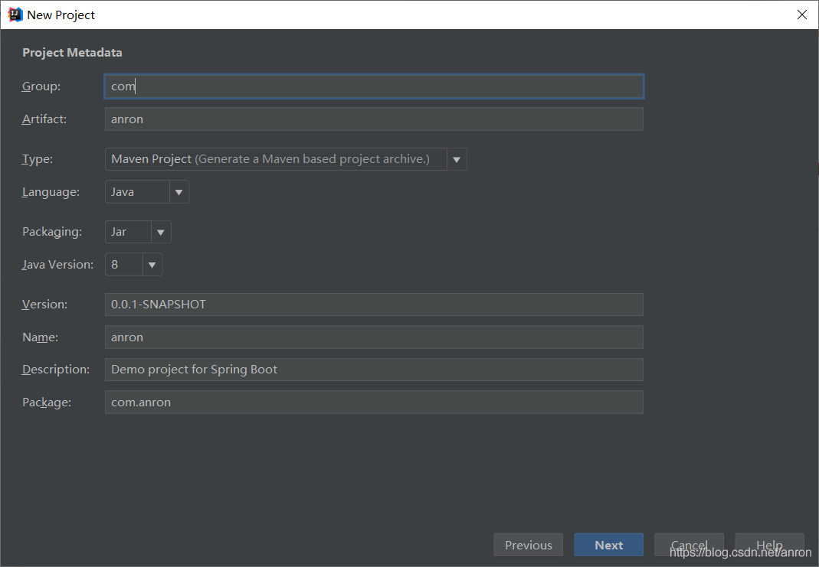Select the Package field containing com.anron
This screenshot has height=567, width=819.
pos(374,402)
